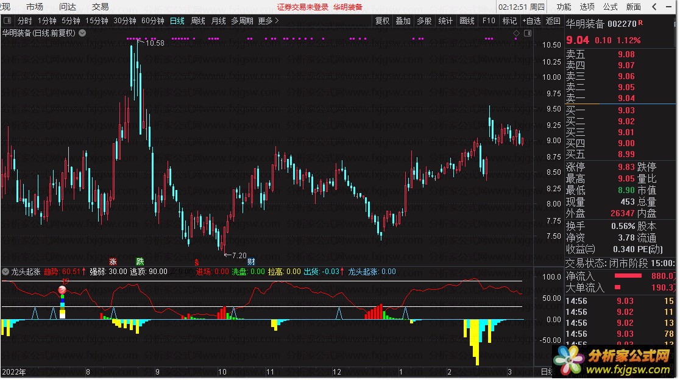Open the 龙头起涨 indicator settings circle
680x380 pixels.
(5, 272)
